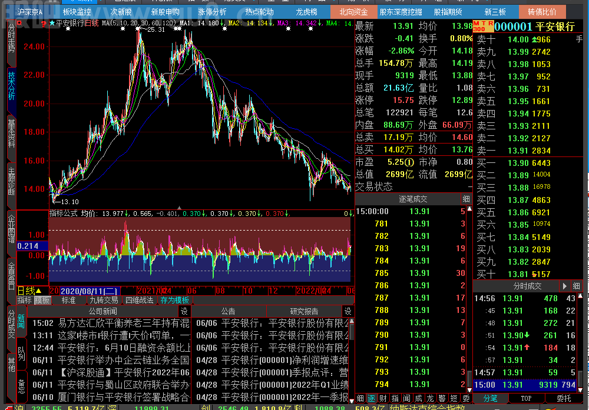Click down arrow of 分时成交 scrollbar
Screen dimensions: 589x410
(x=580, y=390)
